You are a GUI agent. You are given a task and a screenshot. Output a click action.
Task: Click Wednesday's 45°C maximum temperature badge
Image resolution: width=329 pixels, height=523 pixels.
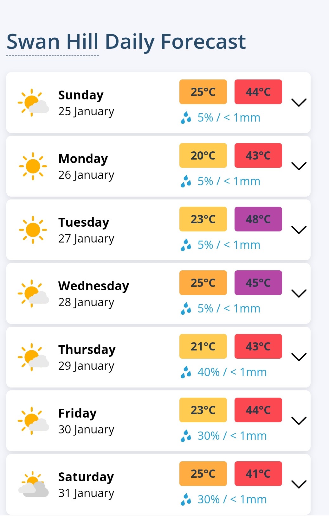point(258,283)
